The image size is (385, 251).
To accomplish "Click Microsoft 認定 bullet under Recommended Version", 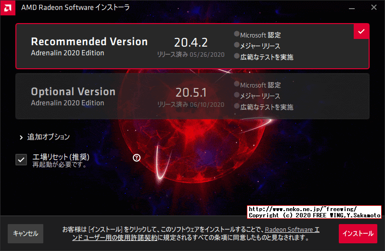I will point(236,34).
